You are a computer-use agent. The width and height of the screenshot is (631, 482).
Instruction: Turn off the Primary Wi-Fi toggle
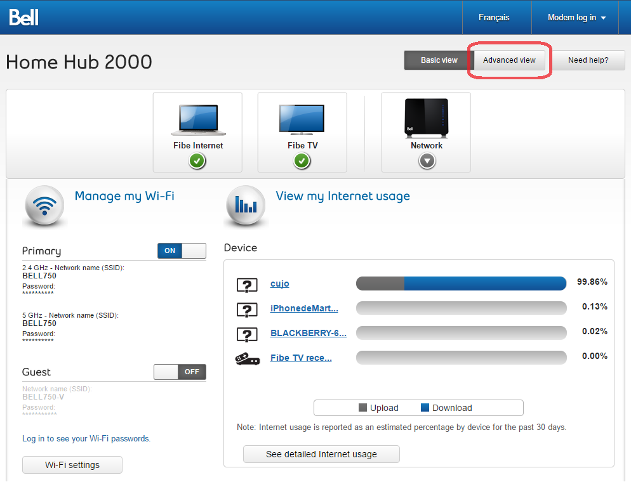point(182,251)
